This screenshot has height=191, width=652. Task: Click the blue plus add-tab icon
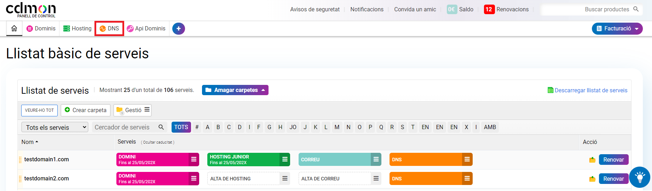(x=179, y=29)
